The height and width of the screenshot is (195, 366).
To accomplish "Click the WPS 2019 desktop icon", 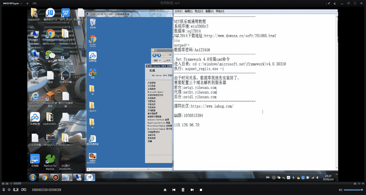I will point(65,15).
